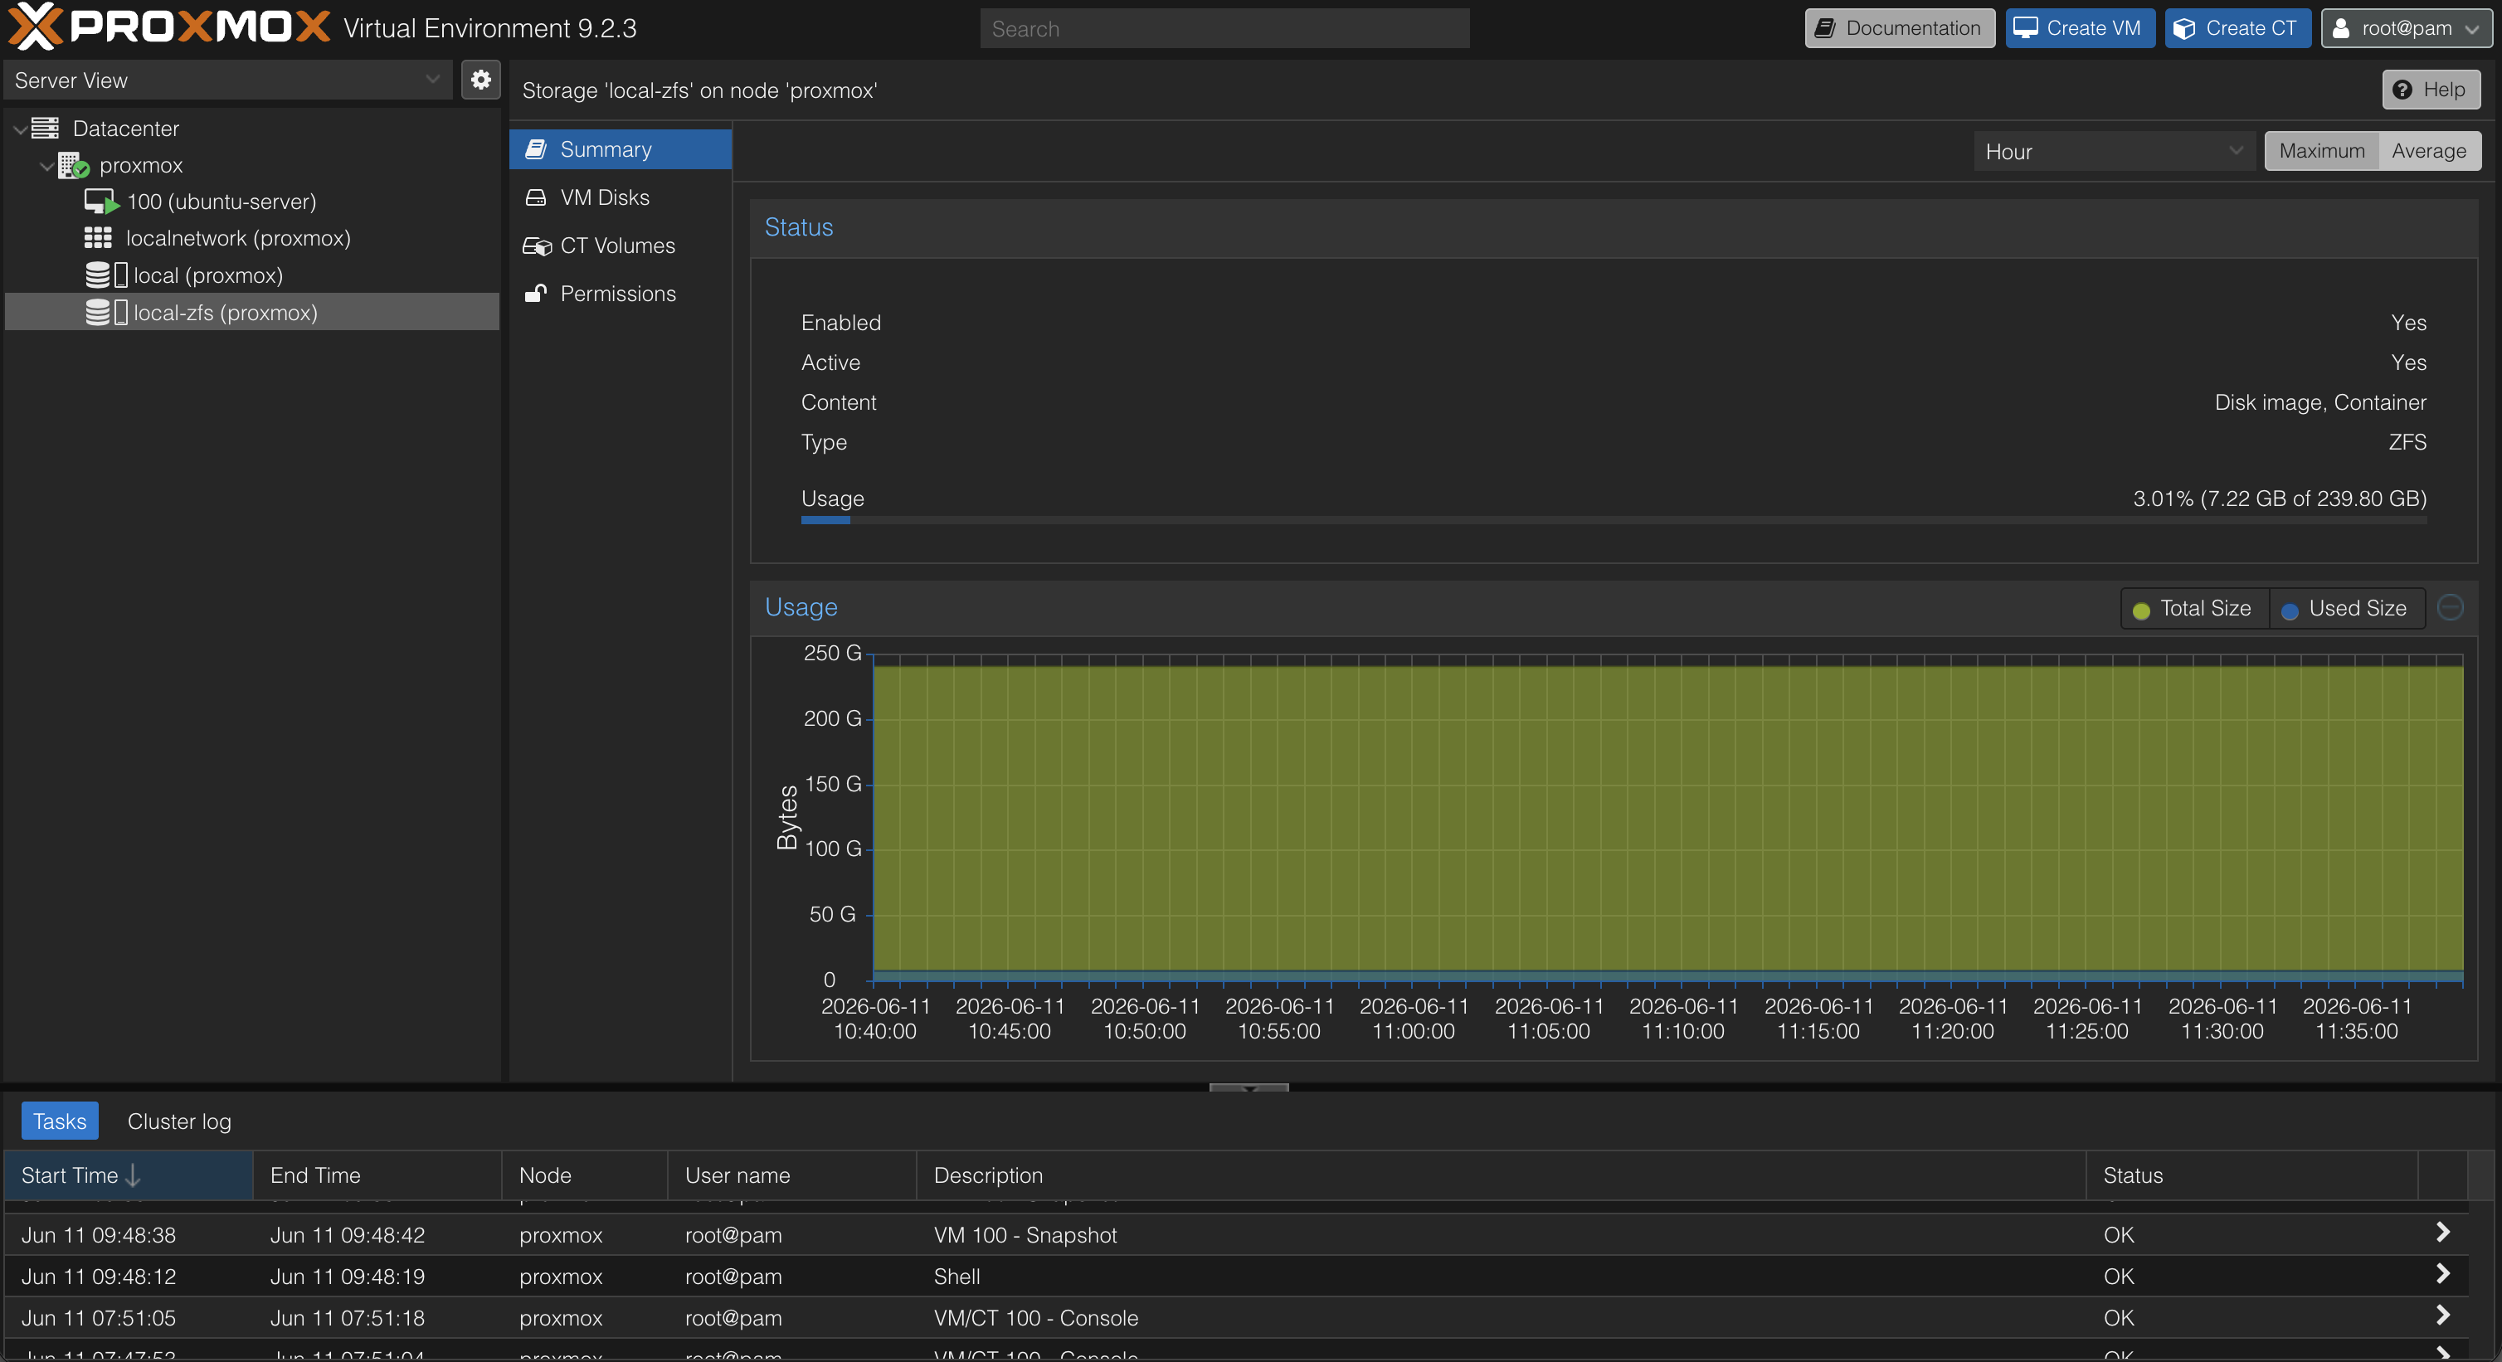The height and width of the screenshot is (1362, 2502).
Task: Click the Start Time sort arrow
Action: click(133, 1175)
